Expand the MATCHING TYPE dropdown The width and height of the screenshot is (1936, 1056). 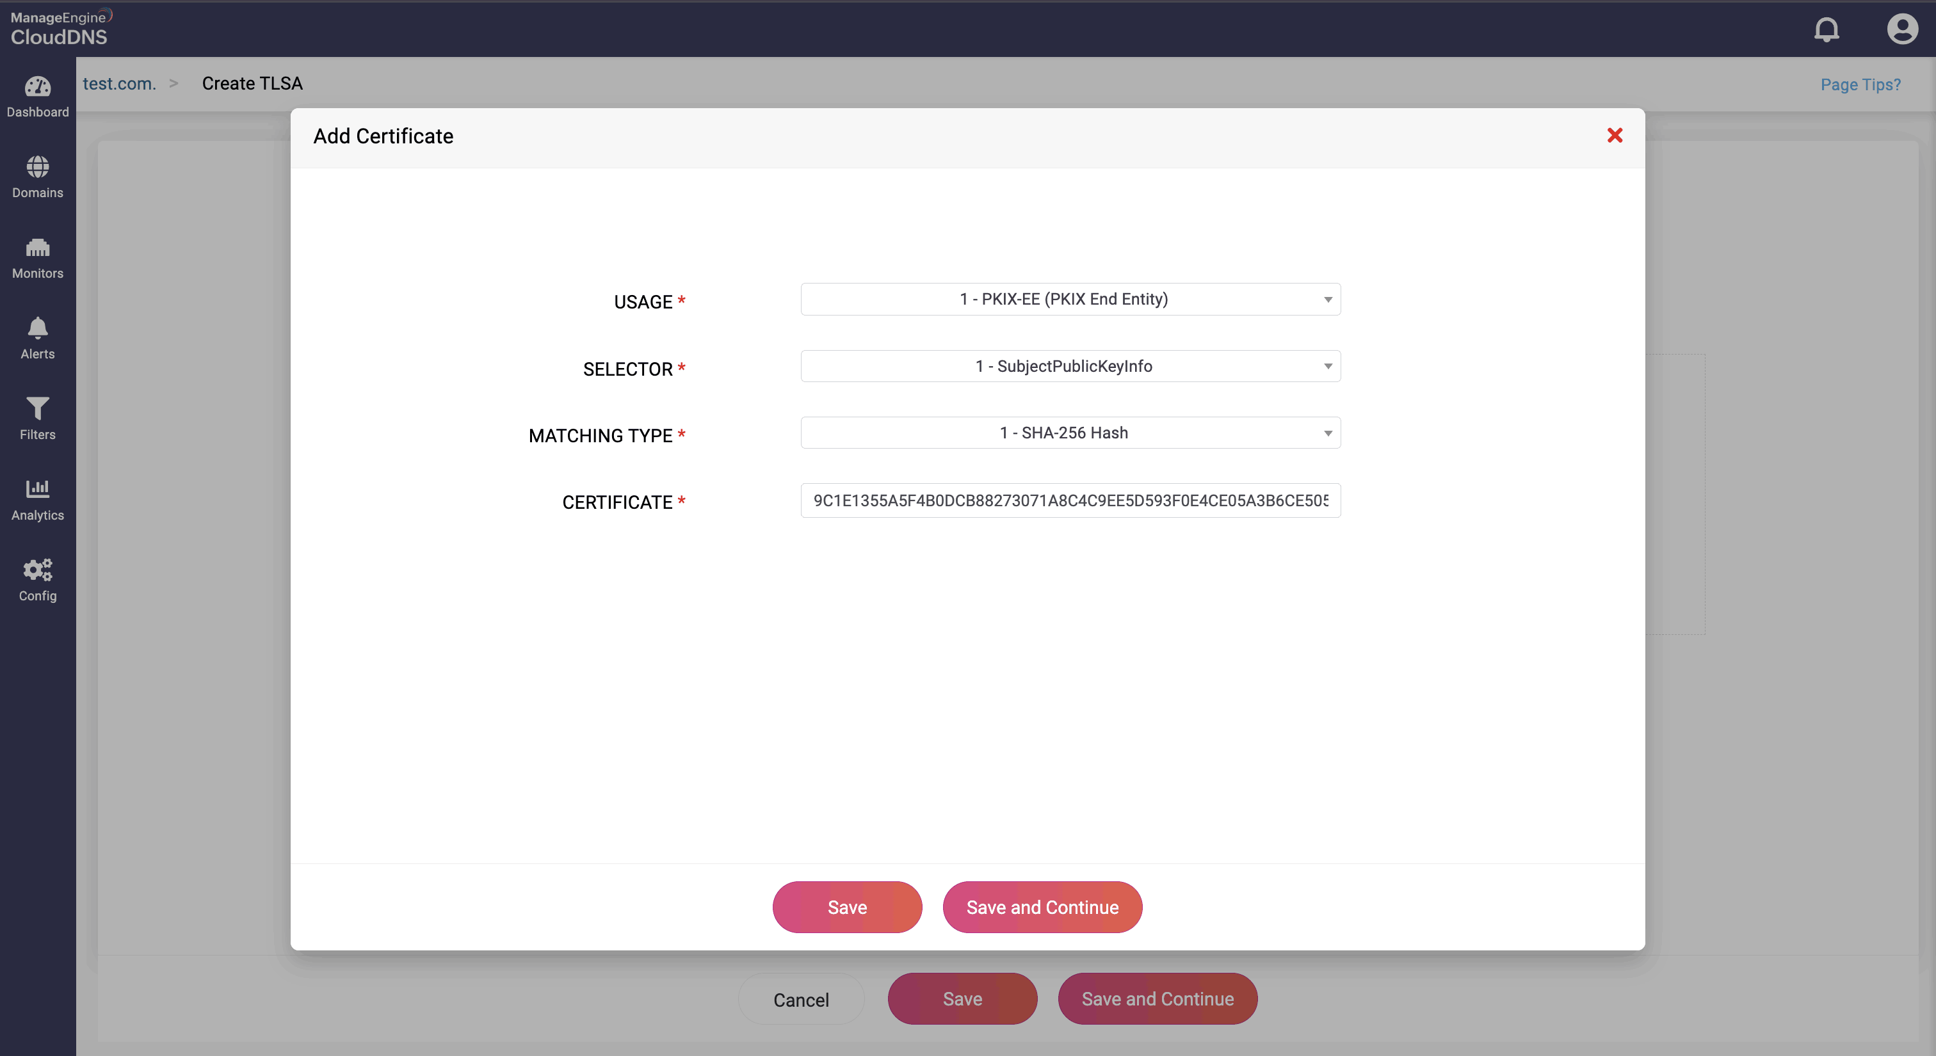click(1070, 433)
